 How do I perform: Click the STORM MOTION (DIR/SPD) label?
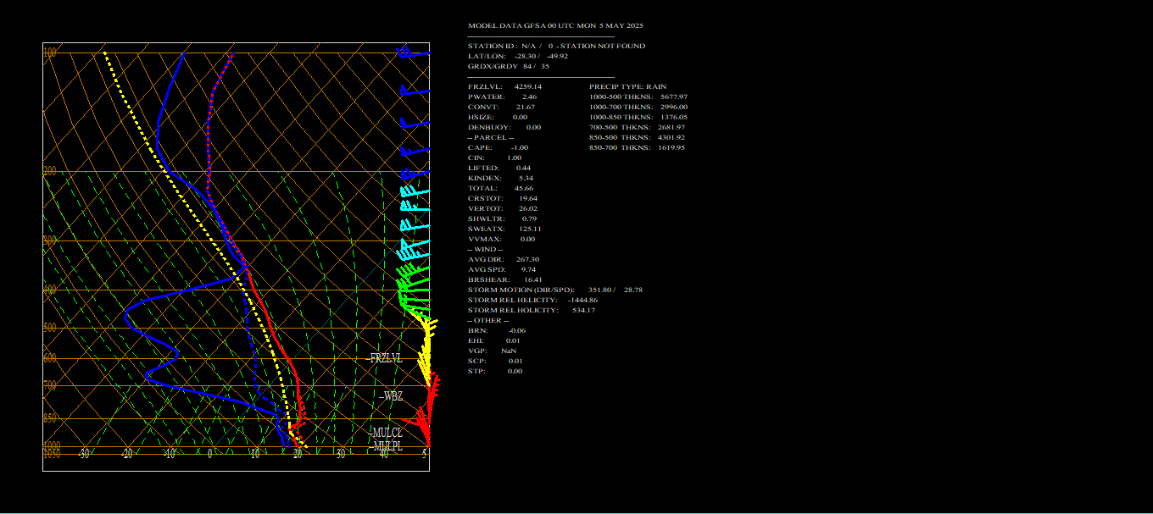click(521, 290)
